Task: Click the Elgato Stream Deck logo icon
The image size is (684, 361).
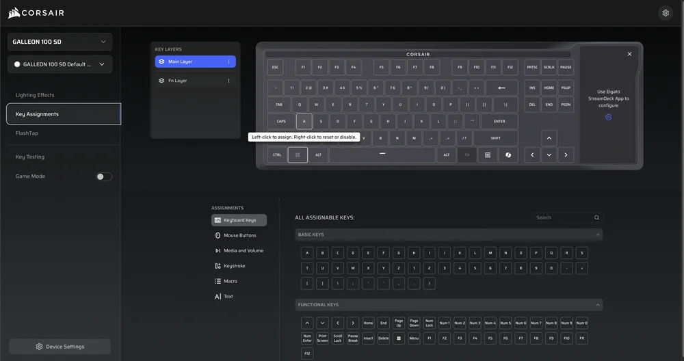Action: [x=608, y=117]
